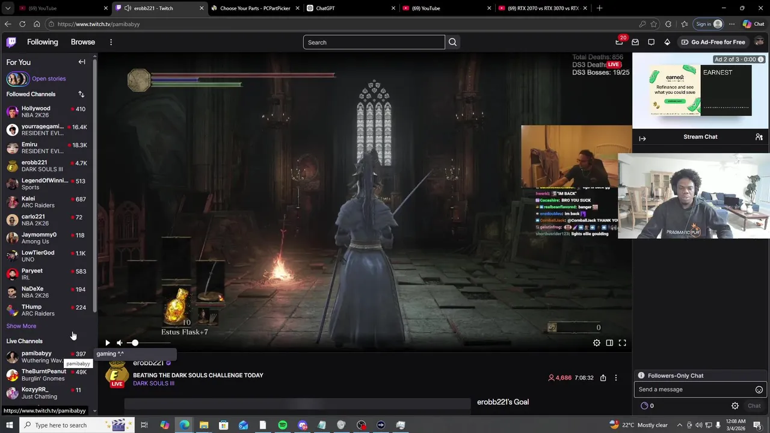Open the DARK SOULS III category link
The image size is (770, 433).
153,383
